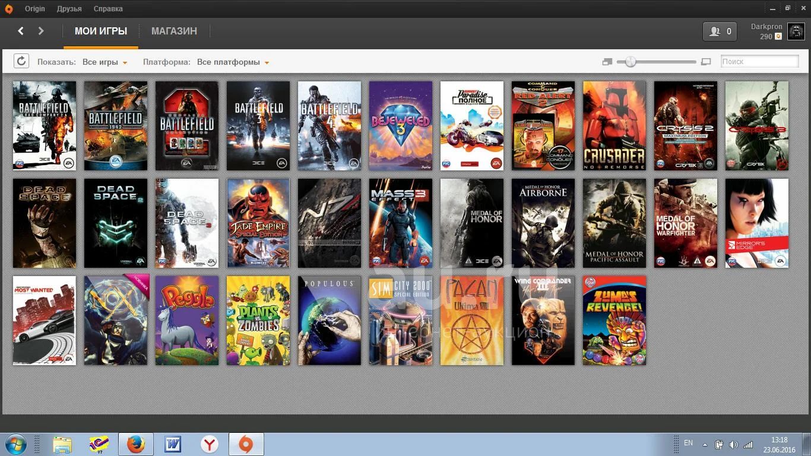Select the Crysis 3 cover
Screen dimensions: 811x456
[x=757, y=126]
